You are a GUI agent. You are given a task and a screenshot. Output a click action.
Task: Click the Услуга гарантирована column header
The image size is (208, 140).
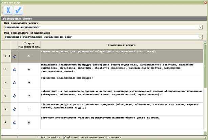[29, 45]
